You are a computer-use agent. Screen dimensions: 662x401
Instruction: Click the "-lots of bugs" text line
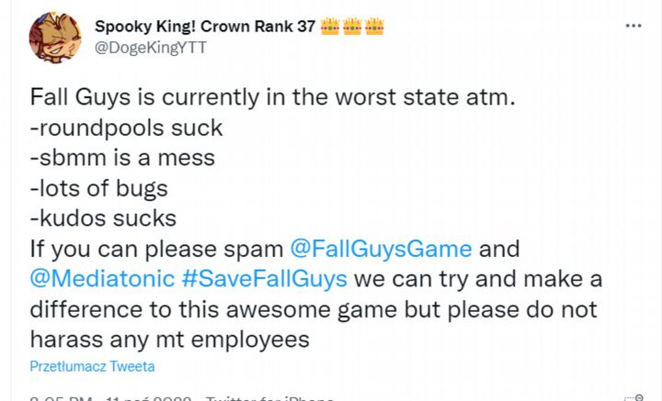pos(99,188)
